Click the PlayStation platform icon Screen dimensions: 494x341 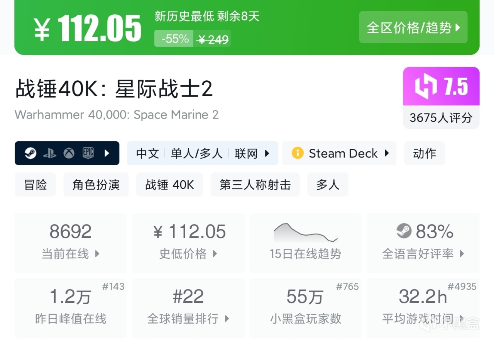tap(50, 153)
